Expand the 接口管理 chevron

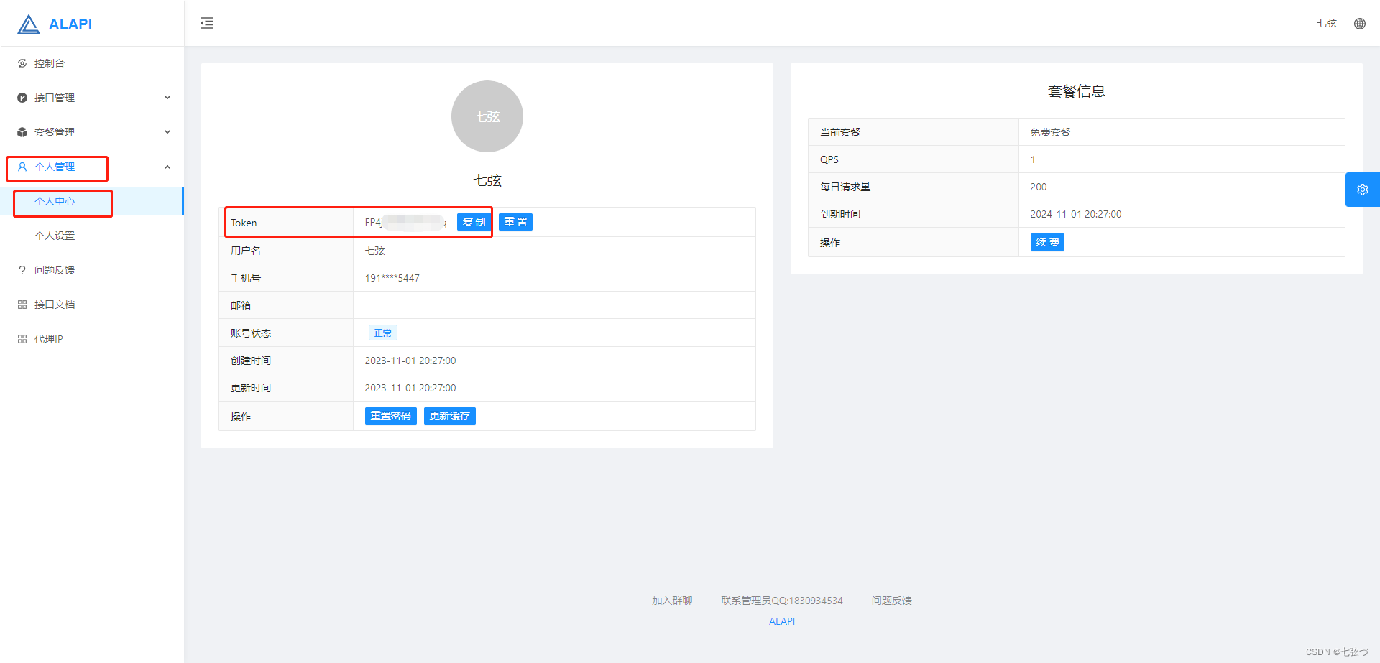pyautogui.click(x=167, y=97)
